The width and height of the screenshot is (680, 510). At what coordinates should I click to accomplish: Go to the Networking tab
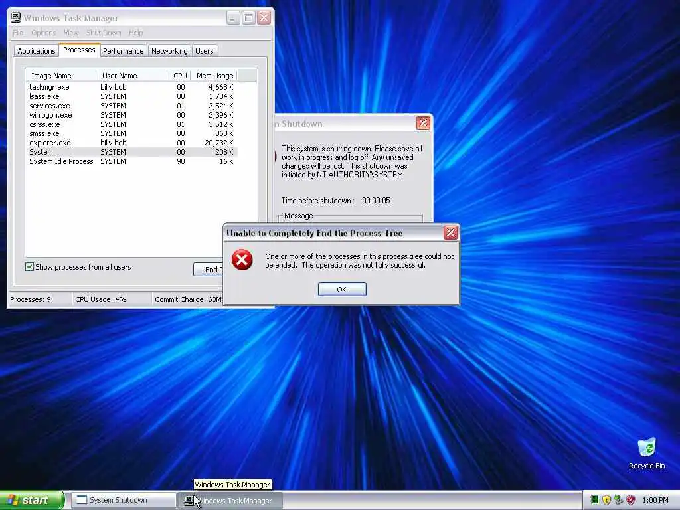[169, 51]
